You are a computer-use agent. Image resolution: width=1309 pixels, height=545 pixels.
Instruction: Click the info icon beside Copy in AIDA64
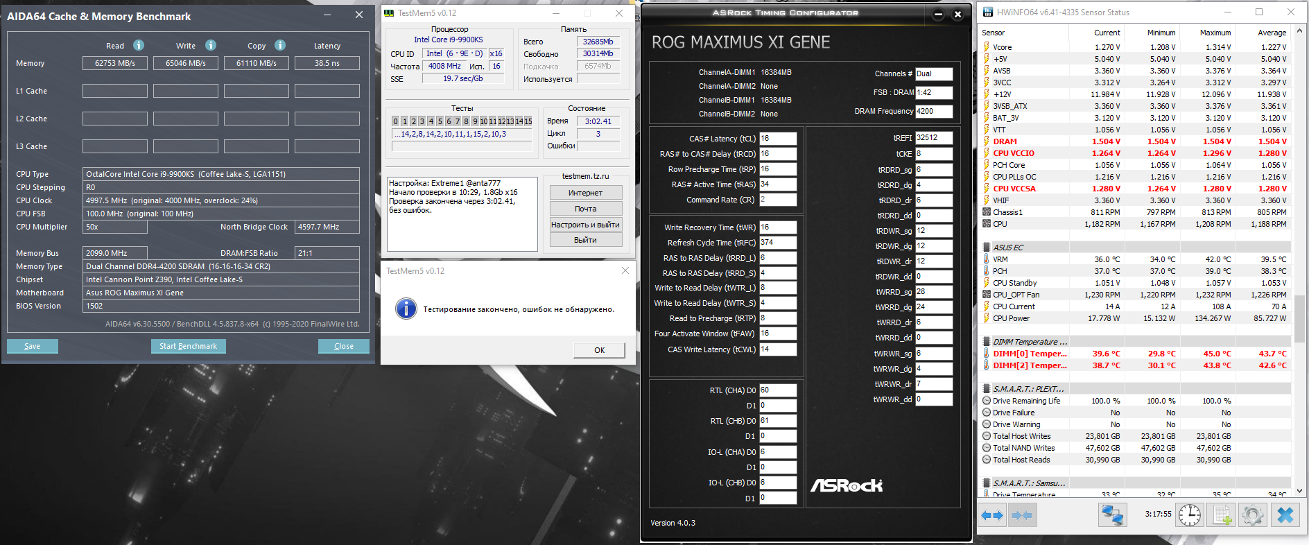tap(280, 45)
